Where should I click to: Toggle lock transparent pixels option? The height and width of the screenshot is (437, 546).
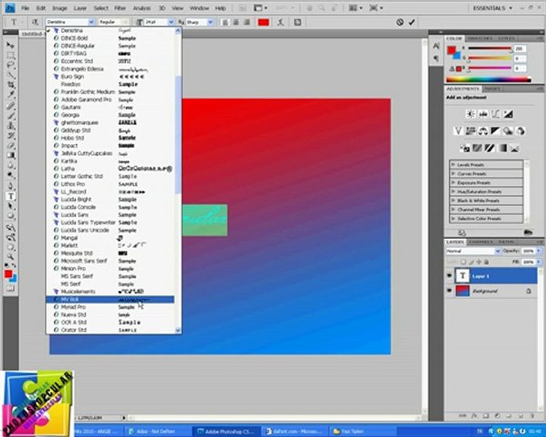point(463,262)
